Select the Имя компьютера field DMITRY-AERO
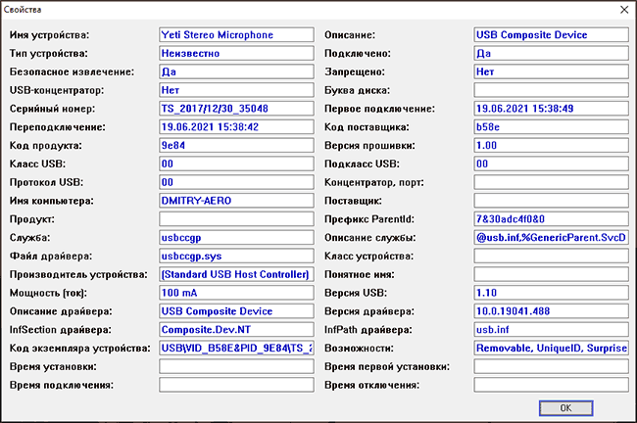Image resolution: width=637 pixels, height=423 pixels. tap(236, 201)
